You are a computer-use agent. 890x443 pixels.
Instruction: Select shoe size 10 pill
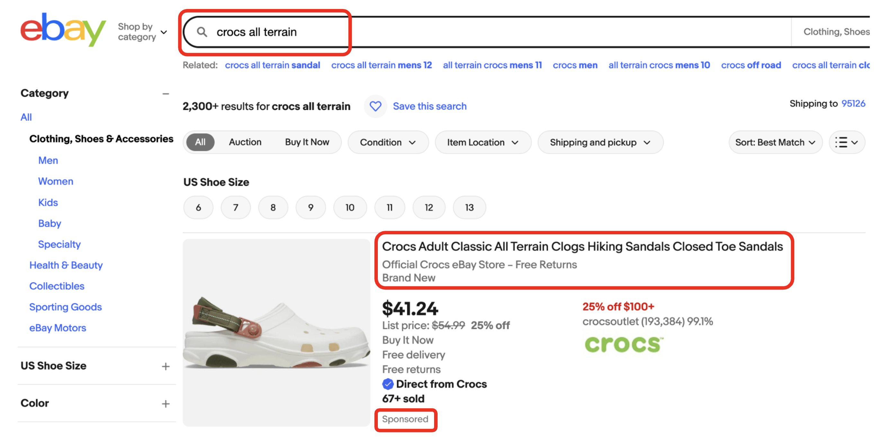point(350,207)
